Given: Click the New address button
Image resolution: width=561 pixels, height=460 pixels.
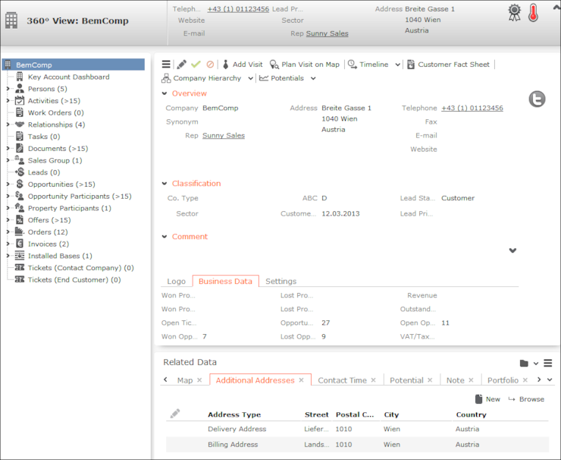Looking at the screenshot, I should (487, 399).
